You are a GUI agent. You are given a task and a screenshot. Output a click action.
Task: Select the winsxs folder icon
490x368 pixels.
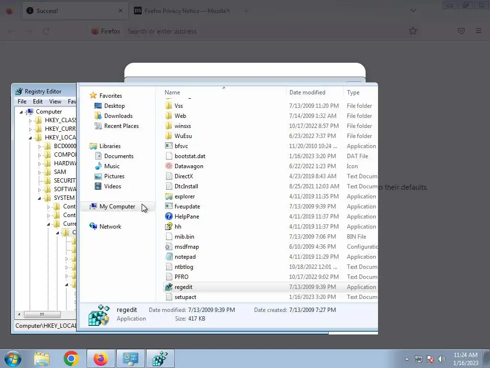(x=169, y=126)
